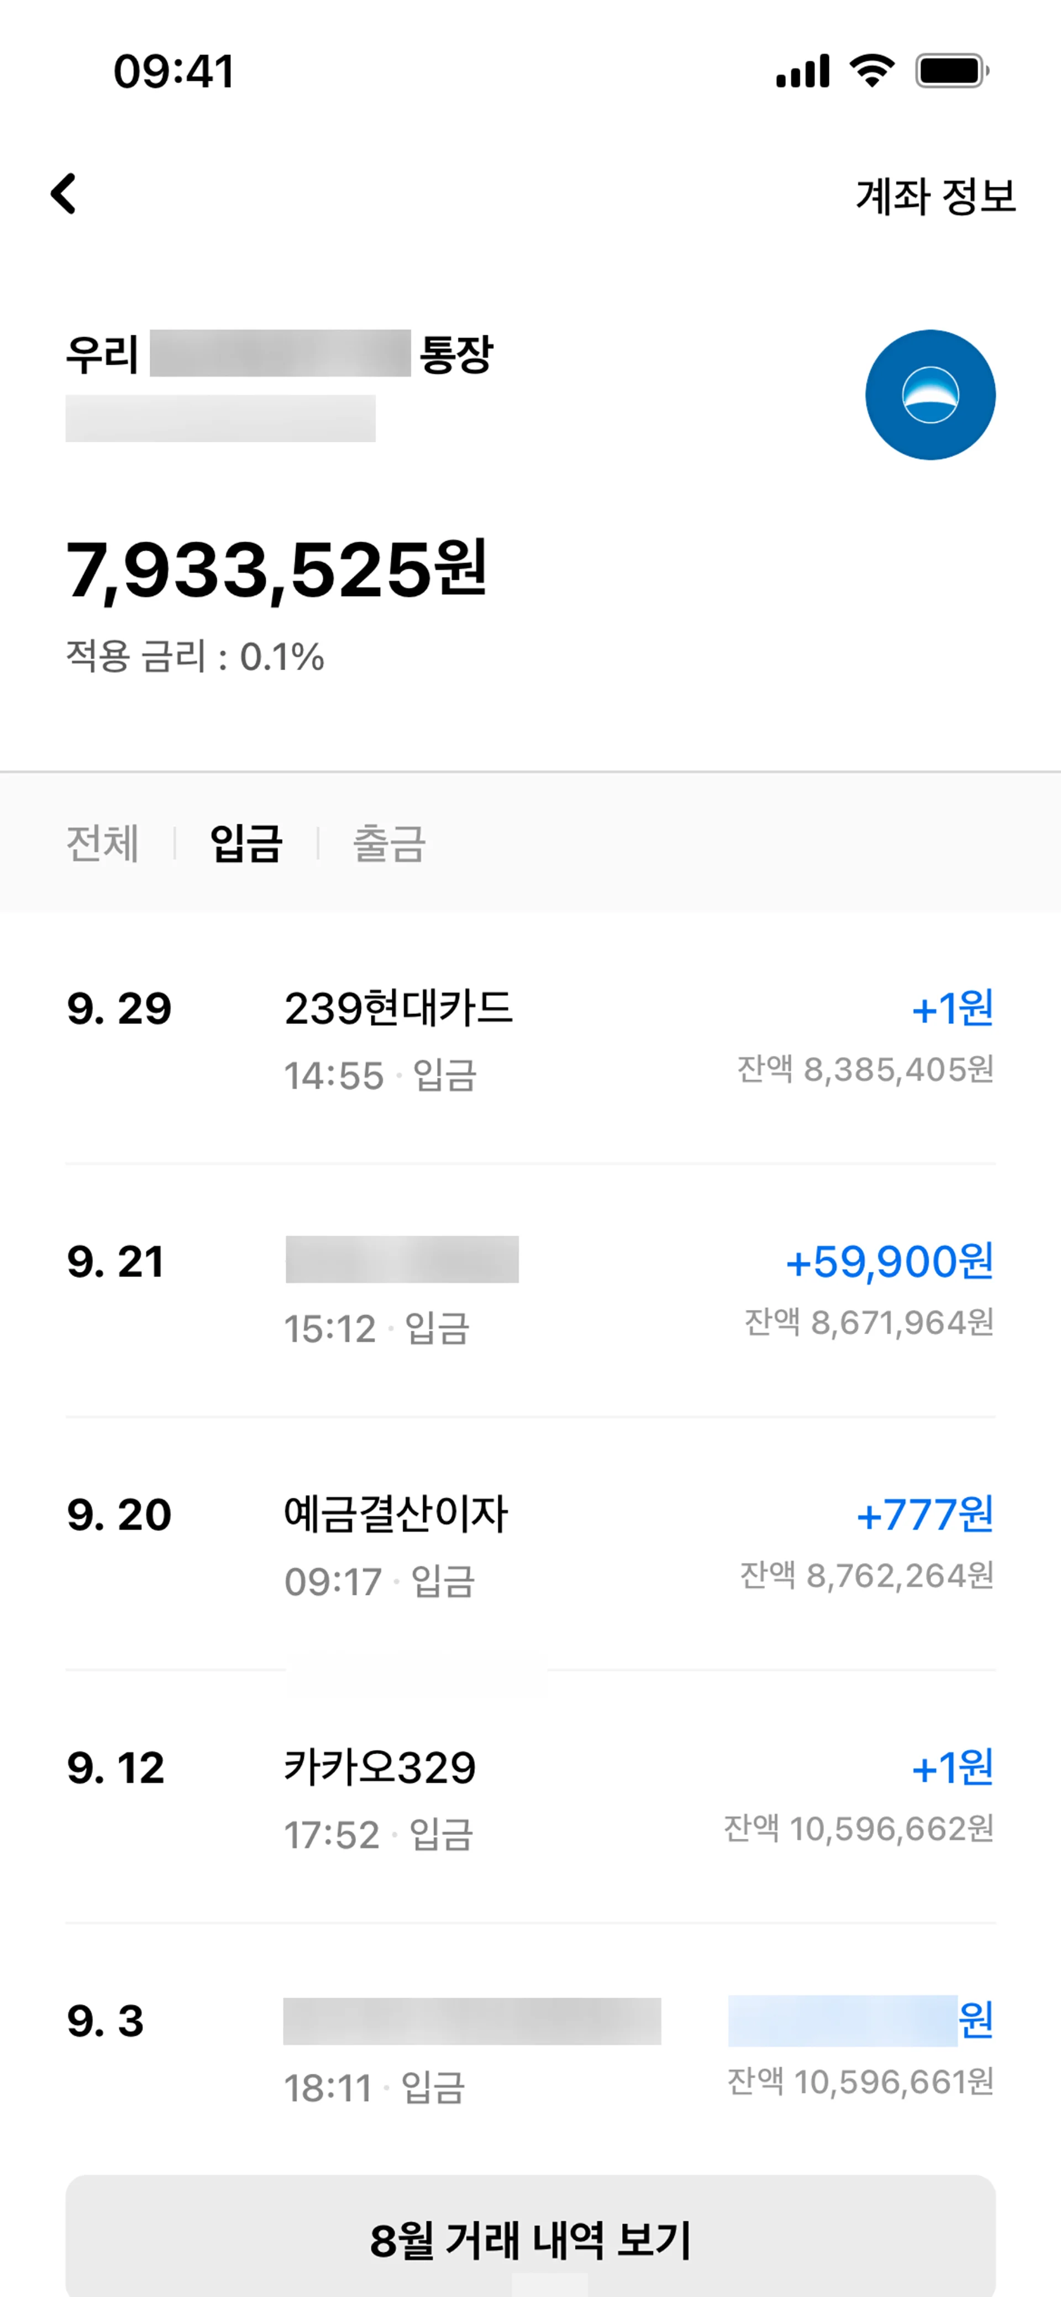Select the 입금 deposits tab
1061x2297 pixels.
(246, 843)
